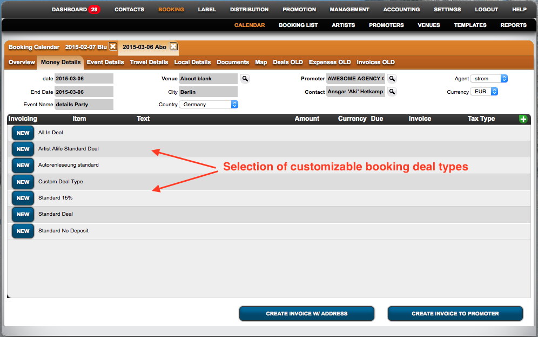The width and height of the screenshot is (538, 337).
Task: Click Create Invoice to Promoter button
Action: point(455,313)
